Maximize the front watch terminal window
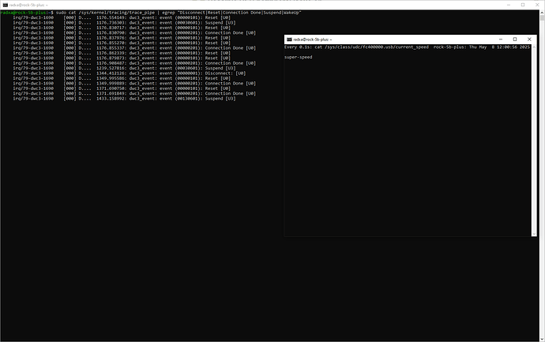The image size is (545, 342). 515,39
